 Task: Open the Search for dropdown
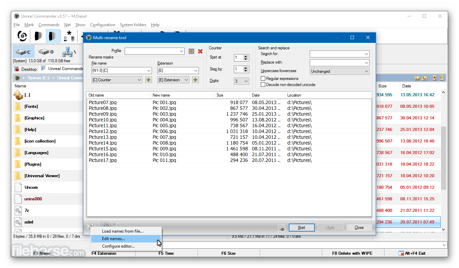tap(366, 54)
